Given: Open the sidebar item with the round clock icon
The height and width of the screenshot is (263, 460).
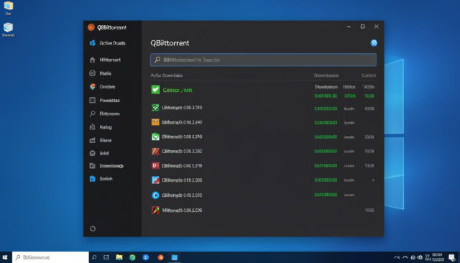Looking at the screenshot, I should tap(100, 73).
